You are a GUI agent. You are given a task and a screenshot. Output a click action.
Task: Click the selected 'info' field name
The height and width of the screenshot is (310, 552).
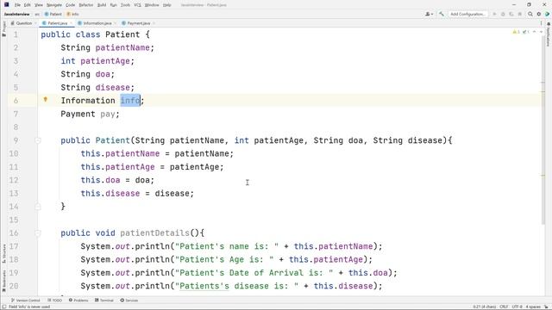[130, 101]
